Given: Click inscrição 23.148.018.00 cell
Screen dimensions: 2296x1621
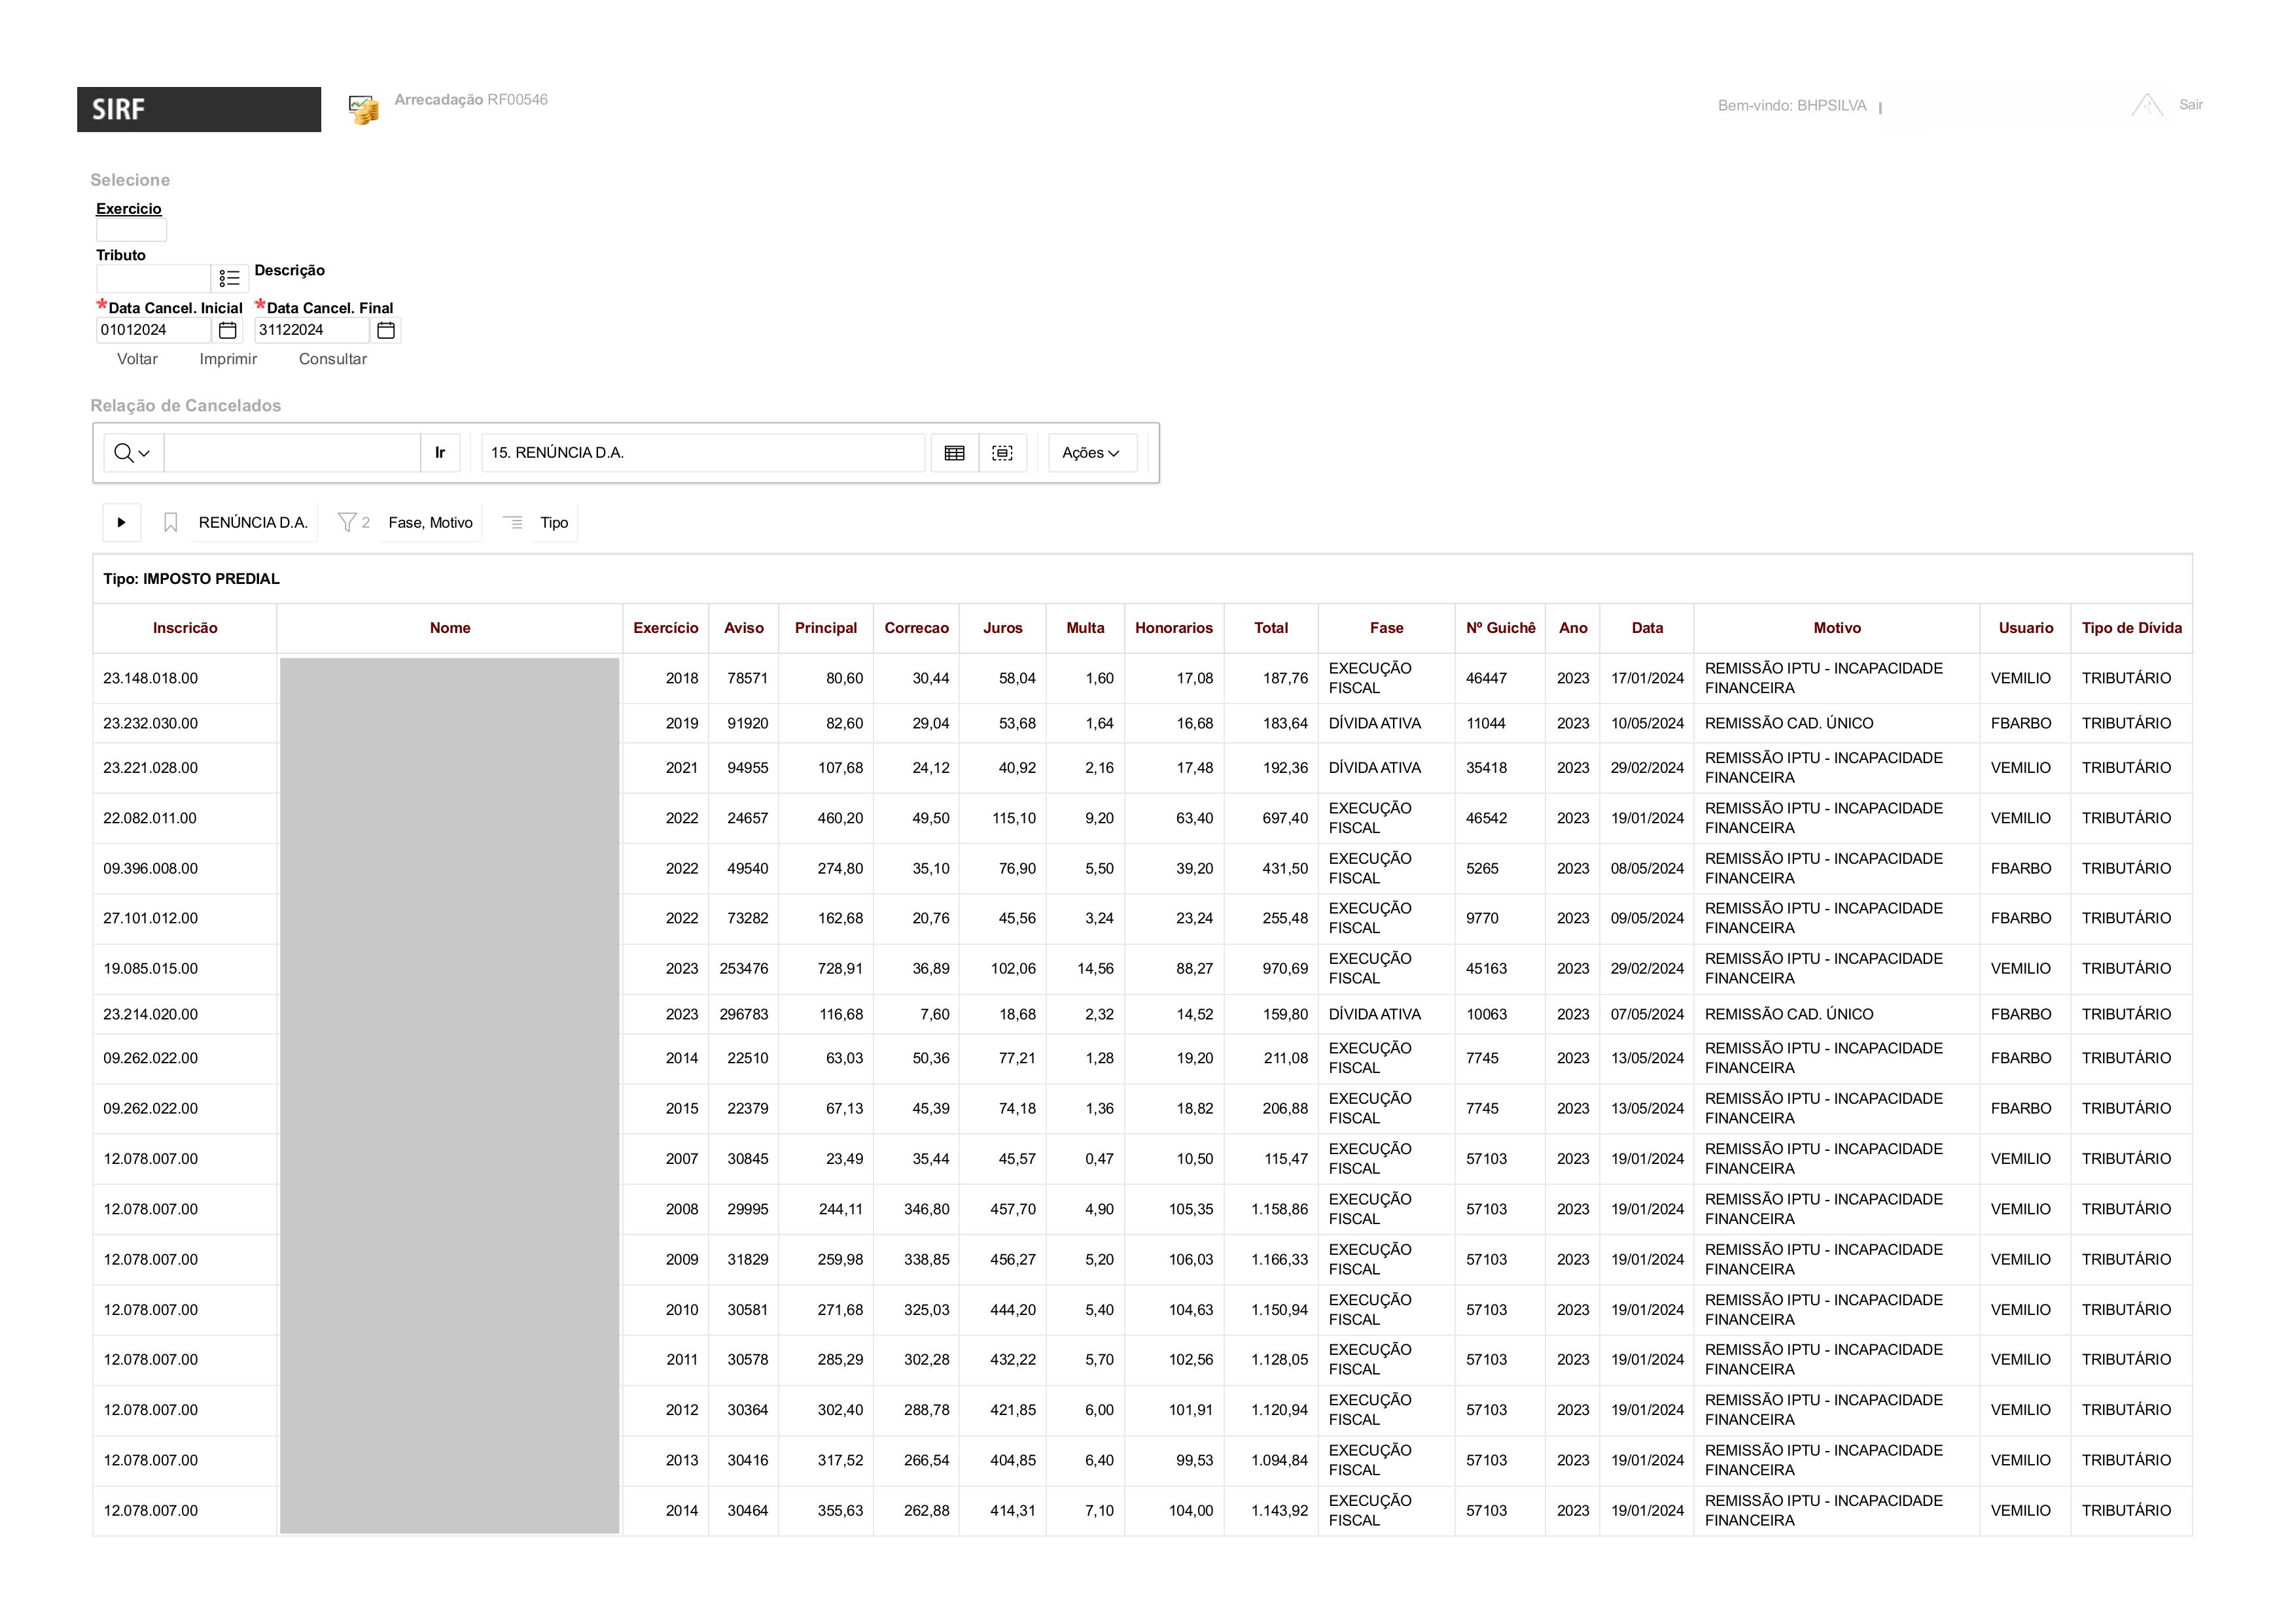Looking at the screenshot, I should coord(185,679).
